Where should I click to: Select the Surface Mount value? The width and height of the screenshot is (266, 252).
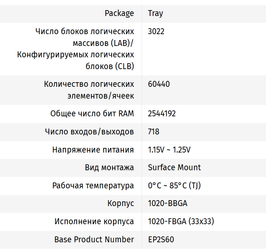pyautogui.click(x=175, y=167)
